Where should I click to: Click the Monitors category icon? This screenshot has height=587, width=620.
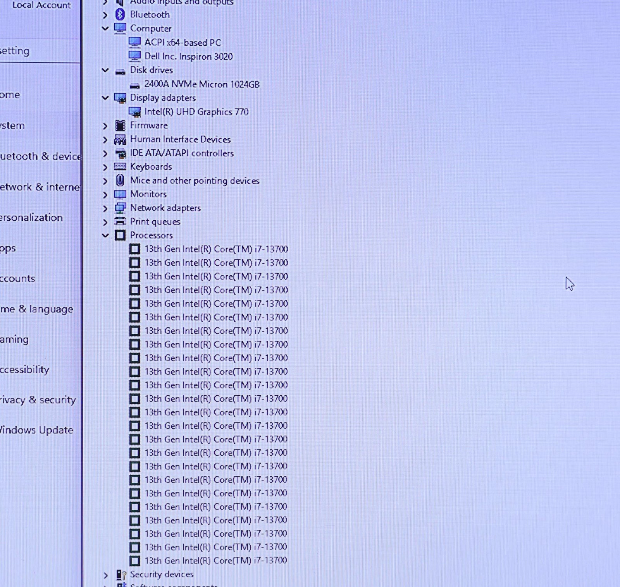(120, 194)
